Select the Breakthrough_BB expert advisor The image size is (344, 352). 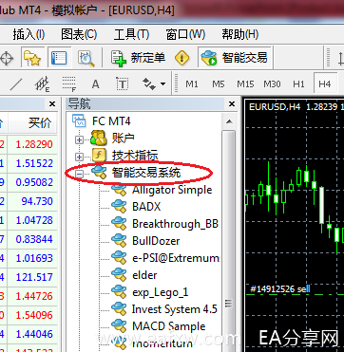coord(175,224)
